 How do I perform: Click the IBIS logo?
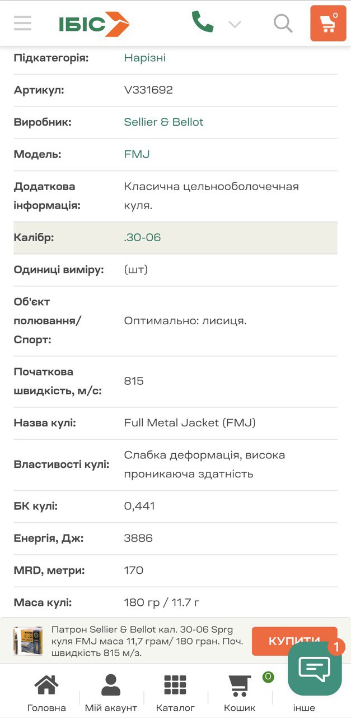tap(94, 24)
